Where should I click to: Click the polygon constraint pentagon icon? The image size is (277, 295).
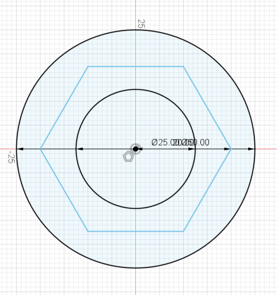pos(128,156)
